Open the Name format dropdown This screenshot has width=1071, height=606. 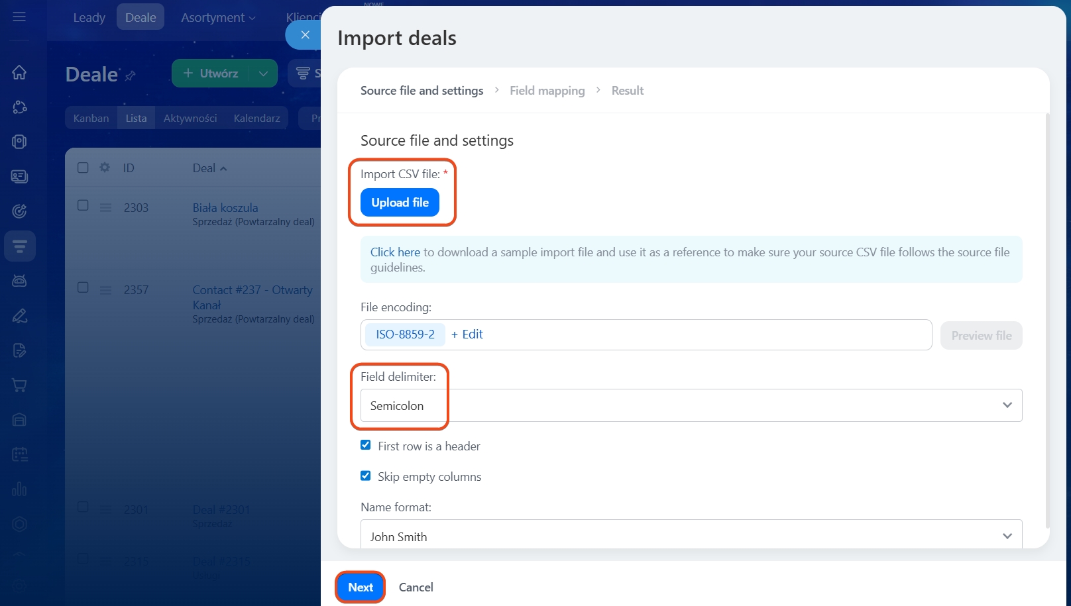[691, 536]
